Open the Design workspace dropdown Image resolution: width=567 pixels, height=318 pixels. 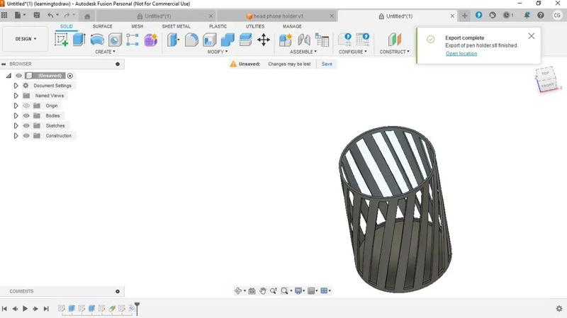[26, 39]
